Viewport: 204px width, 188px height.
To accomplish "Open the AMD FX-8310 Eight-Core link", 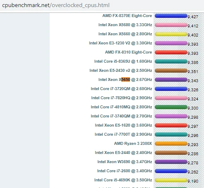I will point(128,52).
